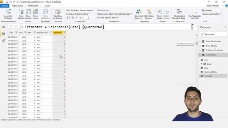Click the decimal places number field
The height and width of the screenshot is (128, 228).
pos(85,17)
